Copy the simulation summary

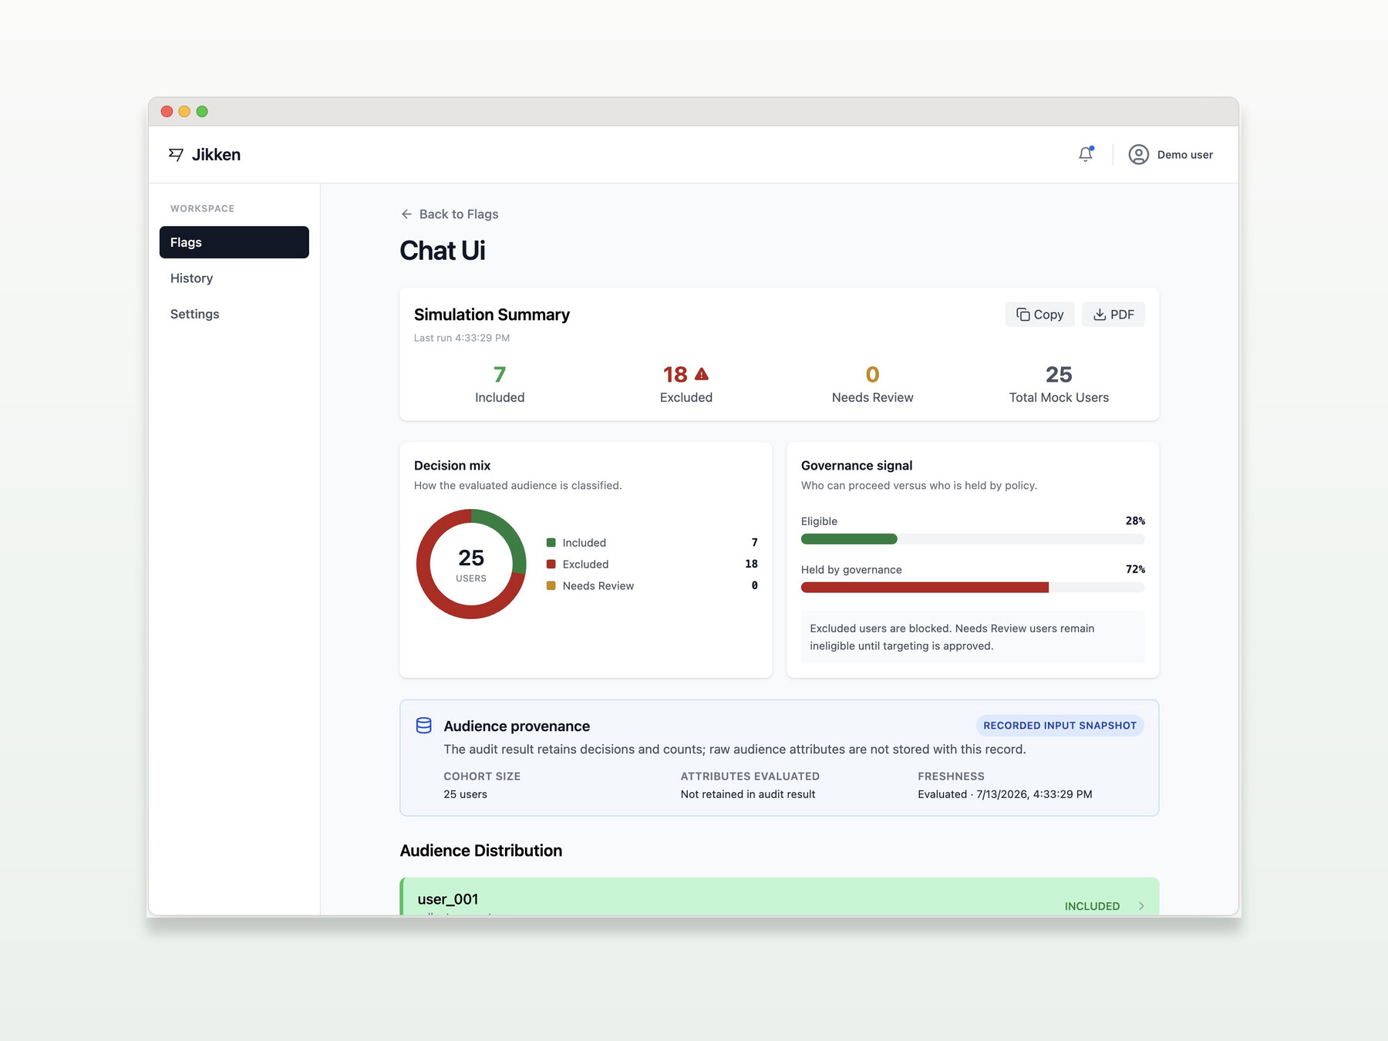pyautogui.click(x=1039, y=315)
